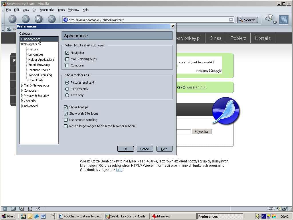Toggle the Show Tooltips checkbox
Viewport: 293px width, 220px height.
[66, 107]
